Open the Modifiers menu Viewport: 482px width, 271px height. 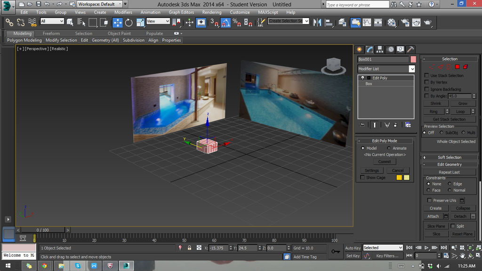click(x=123, y=12)
